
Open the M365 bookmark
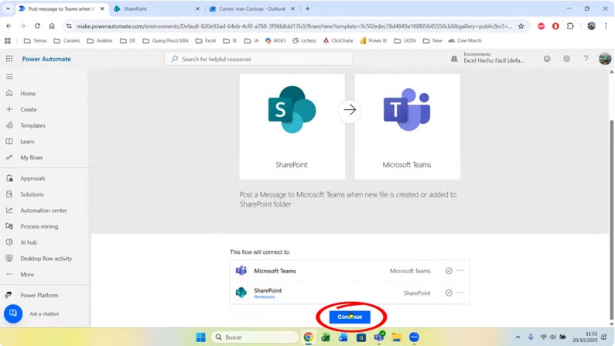pos(275,40)
